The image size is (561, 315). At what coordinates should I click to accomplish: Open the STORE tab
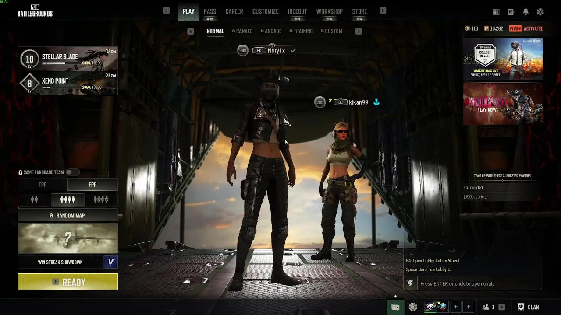click(359, 11)
